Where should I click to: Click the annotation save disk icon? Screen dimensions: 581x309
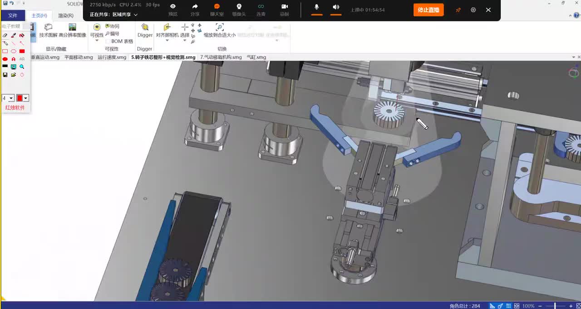(x=5, y=75)
